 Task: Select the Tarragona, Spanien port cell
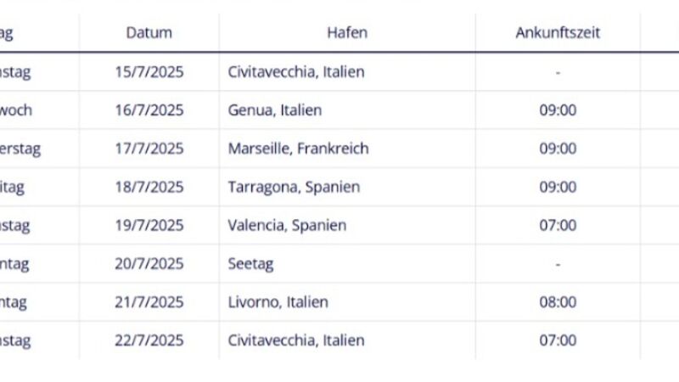click(294, 187)
